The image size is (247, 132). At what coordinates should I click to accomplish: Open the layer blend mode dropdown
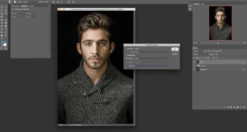pyautogui.click(x=200, y=54)
